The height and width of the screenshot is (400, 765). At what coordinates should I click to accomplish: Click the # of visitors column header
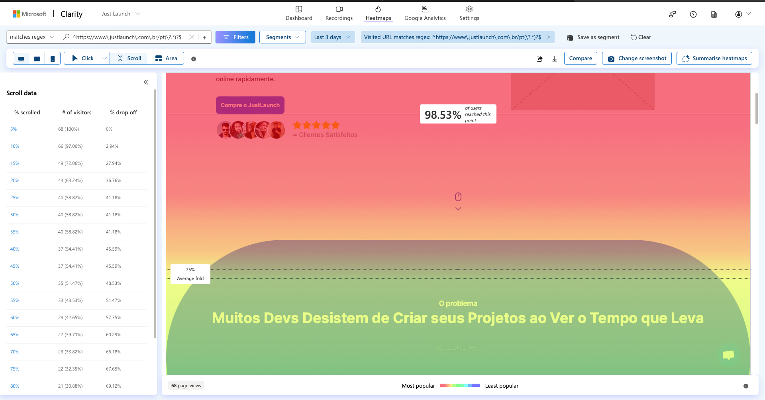77,112
